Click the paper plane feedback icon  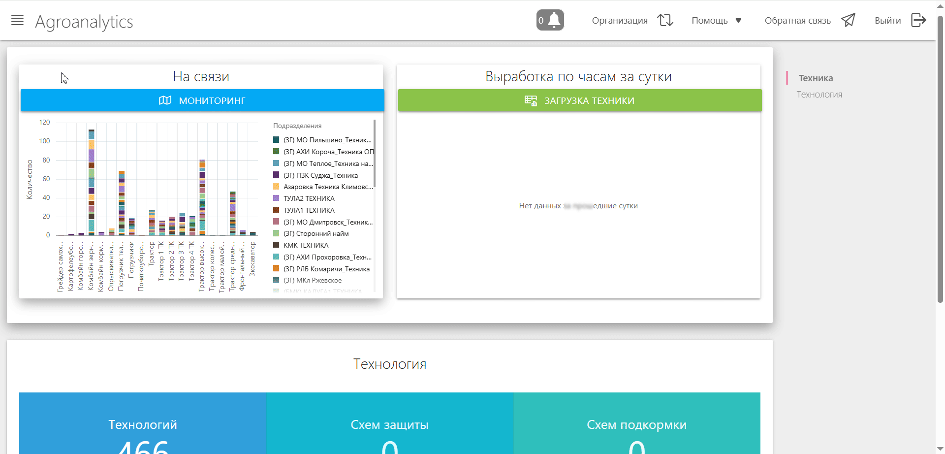click(848, 20)
